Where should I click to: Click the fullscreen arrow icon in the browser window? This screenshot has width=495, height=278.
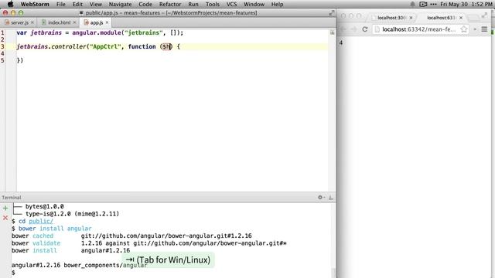pos(485,15)
